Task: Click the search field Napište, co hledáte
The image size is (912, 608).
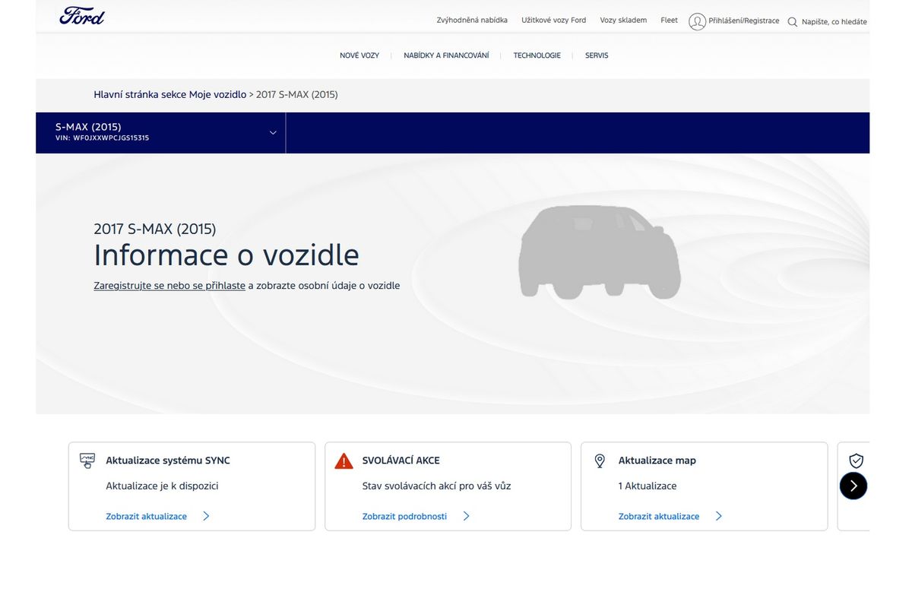Action: pyautogui.click(x=834, y=22)
